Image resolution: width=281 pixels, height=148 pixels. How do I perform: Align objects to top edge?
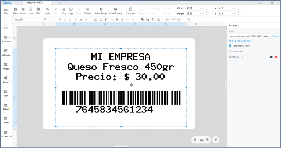pos(106,19)
